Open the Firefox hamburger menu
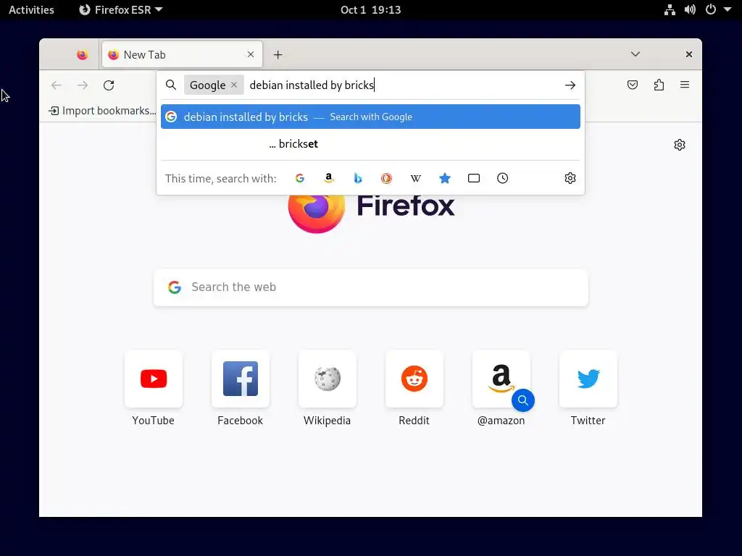Viewport: 742px width, 556px height. click(x=685, y=85)
